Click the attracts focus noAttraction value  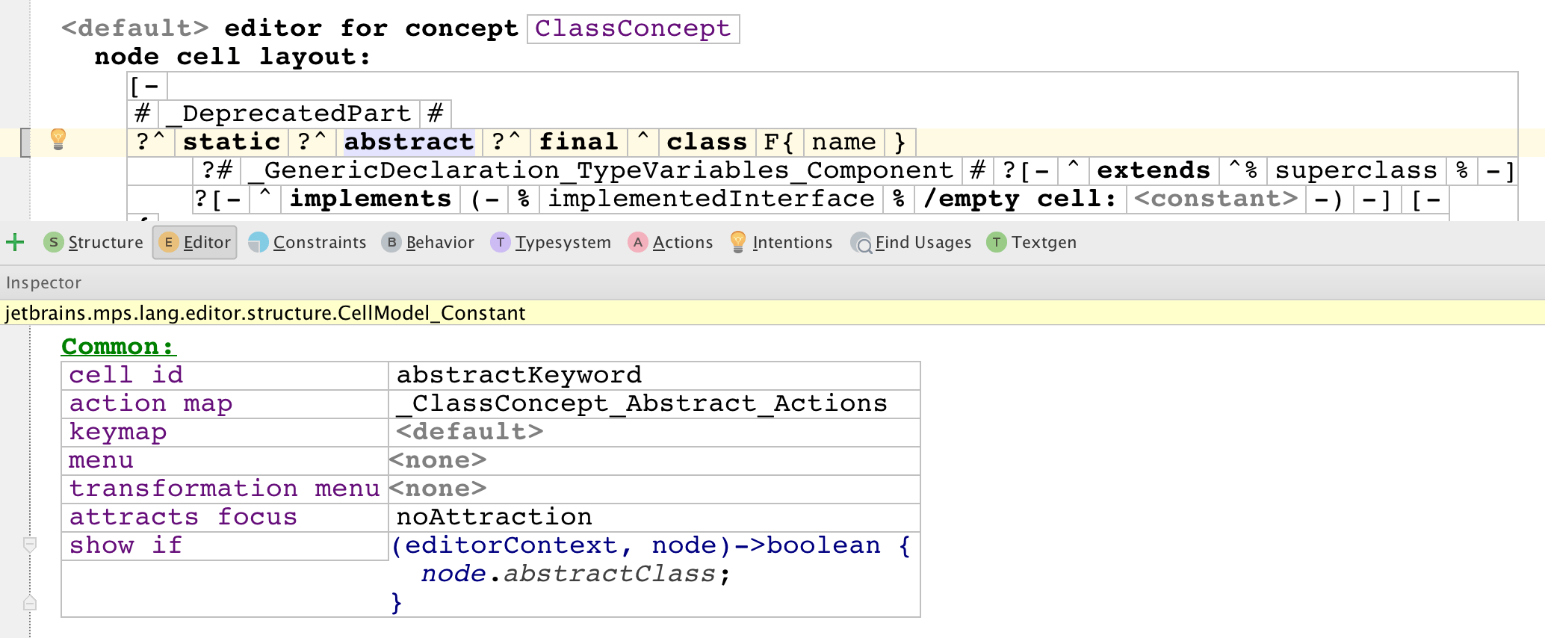pyautogui.click(x=494, y=517)
